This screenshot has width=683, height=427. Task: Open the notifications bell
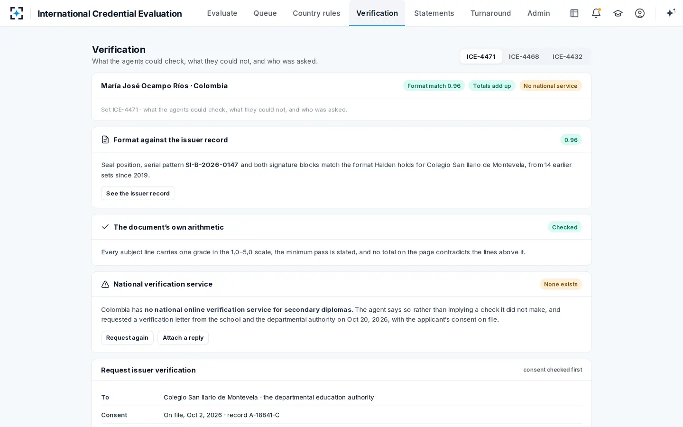pos(596,13)
